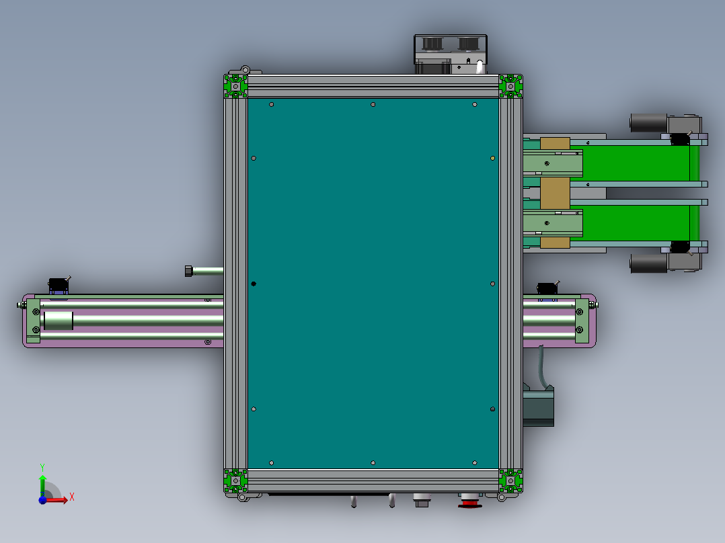Select the yellow screw on the panel's right edge

click(x=492, y=158)
